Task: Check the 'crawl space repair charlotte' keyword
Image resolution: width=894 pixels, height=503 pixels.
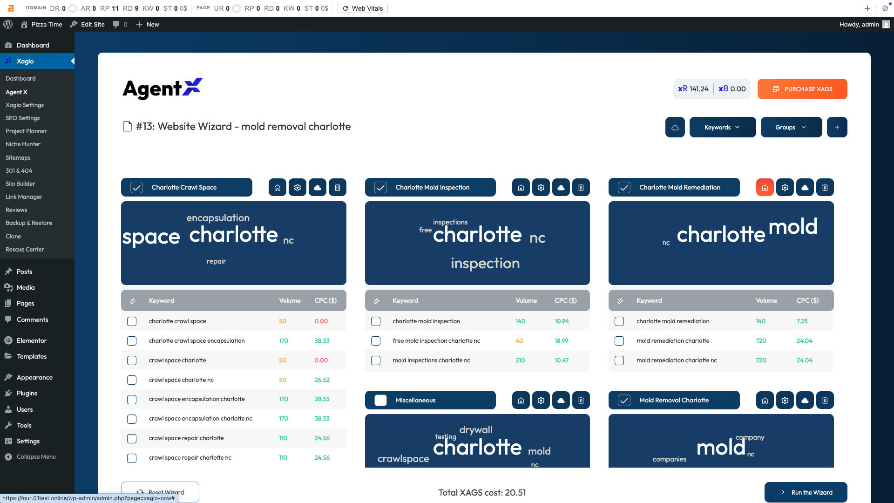Action: click(x=132, y=438)
